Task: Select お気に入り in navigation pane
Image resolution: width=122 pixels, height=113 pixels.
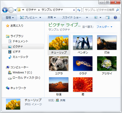Action: click(x=17, y=25)
